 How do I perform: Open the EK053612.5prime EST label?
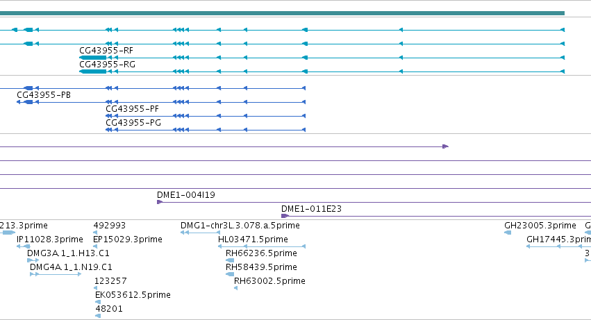click(x=133, y=295)
